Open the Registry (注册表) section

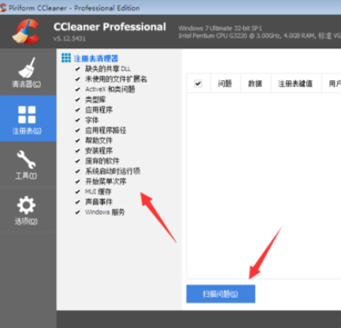click(28, 119)
